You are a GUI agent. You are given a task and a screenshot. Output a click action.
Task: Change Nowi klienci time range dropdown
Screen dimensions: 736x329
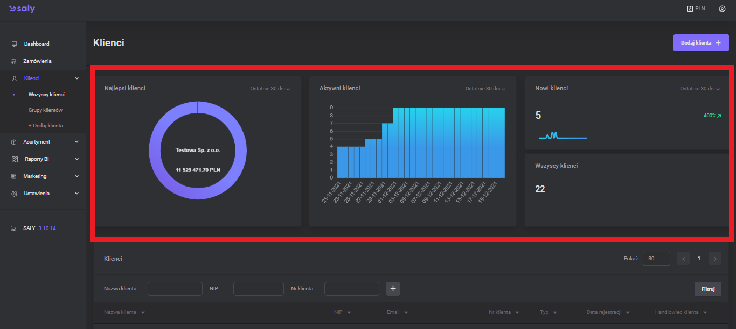pyautogui.click(x=700, y=89)
